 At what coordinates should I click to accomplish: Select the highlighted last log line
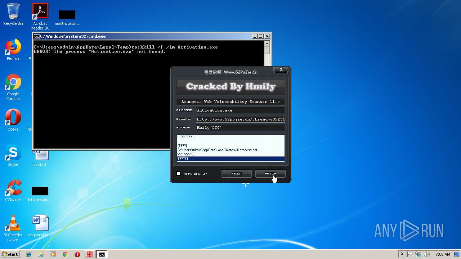click(x=230, y=159)
